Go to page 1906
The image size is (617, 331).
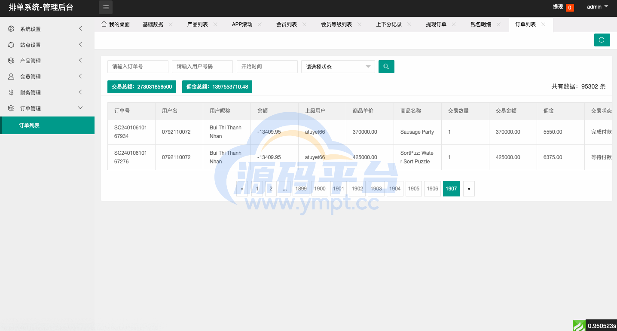(x=433, y=189)
